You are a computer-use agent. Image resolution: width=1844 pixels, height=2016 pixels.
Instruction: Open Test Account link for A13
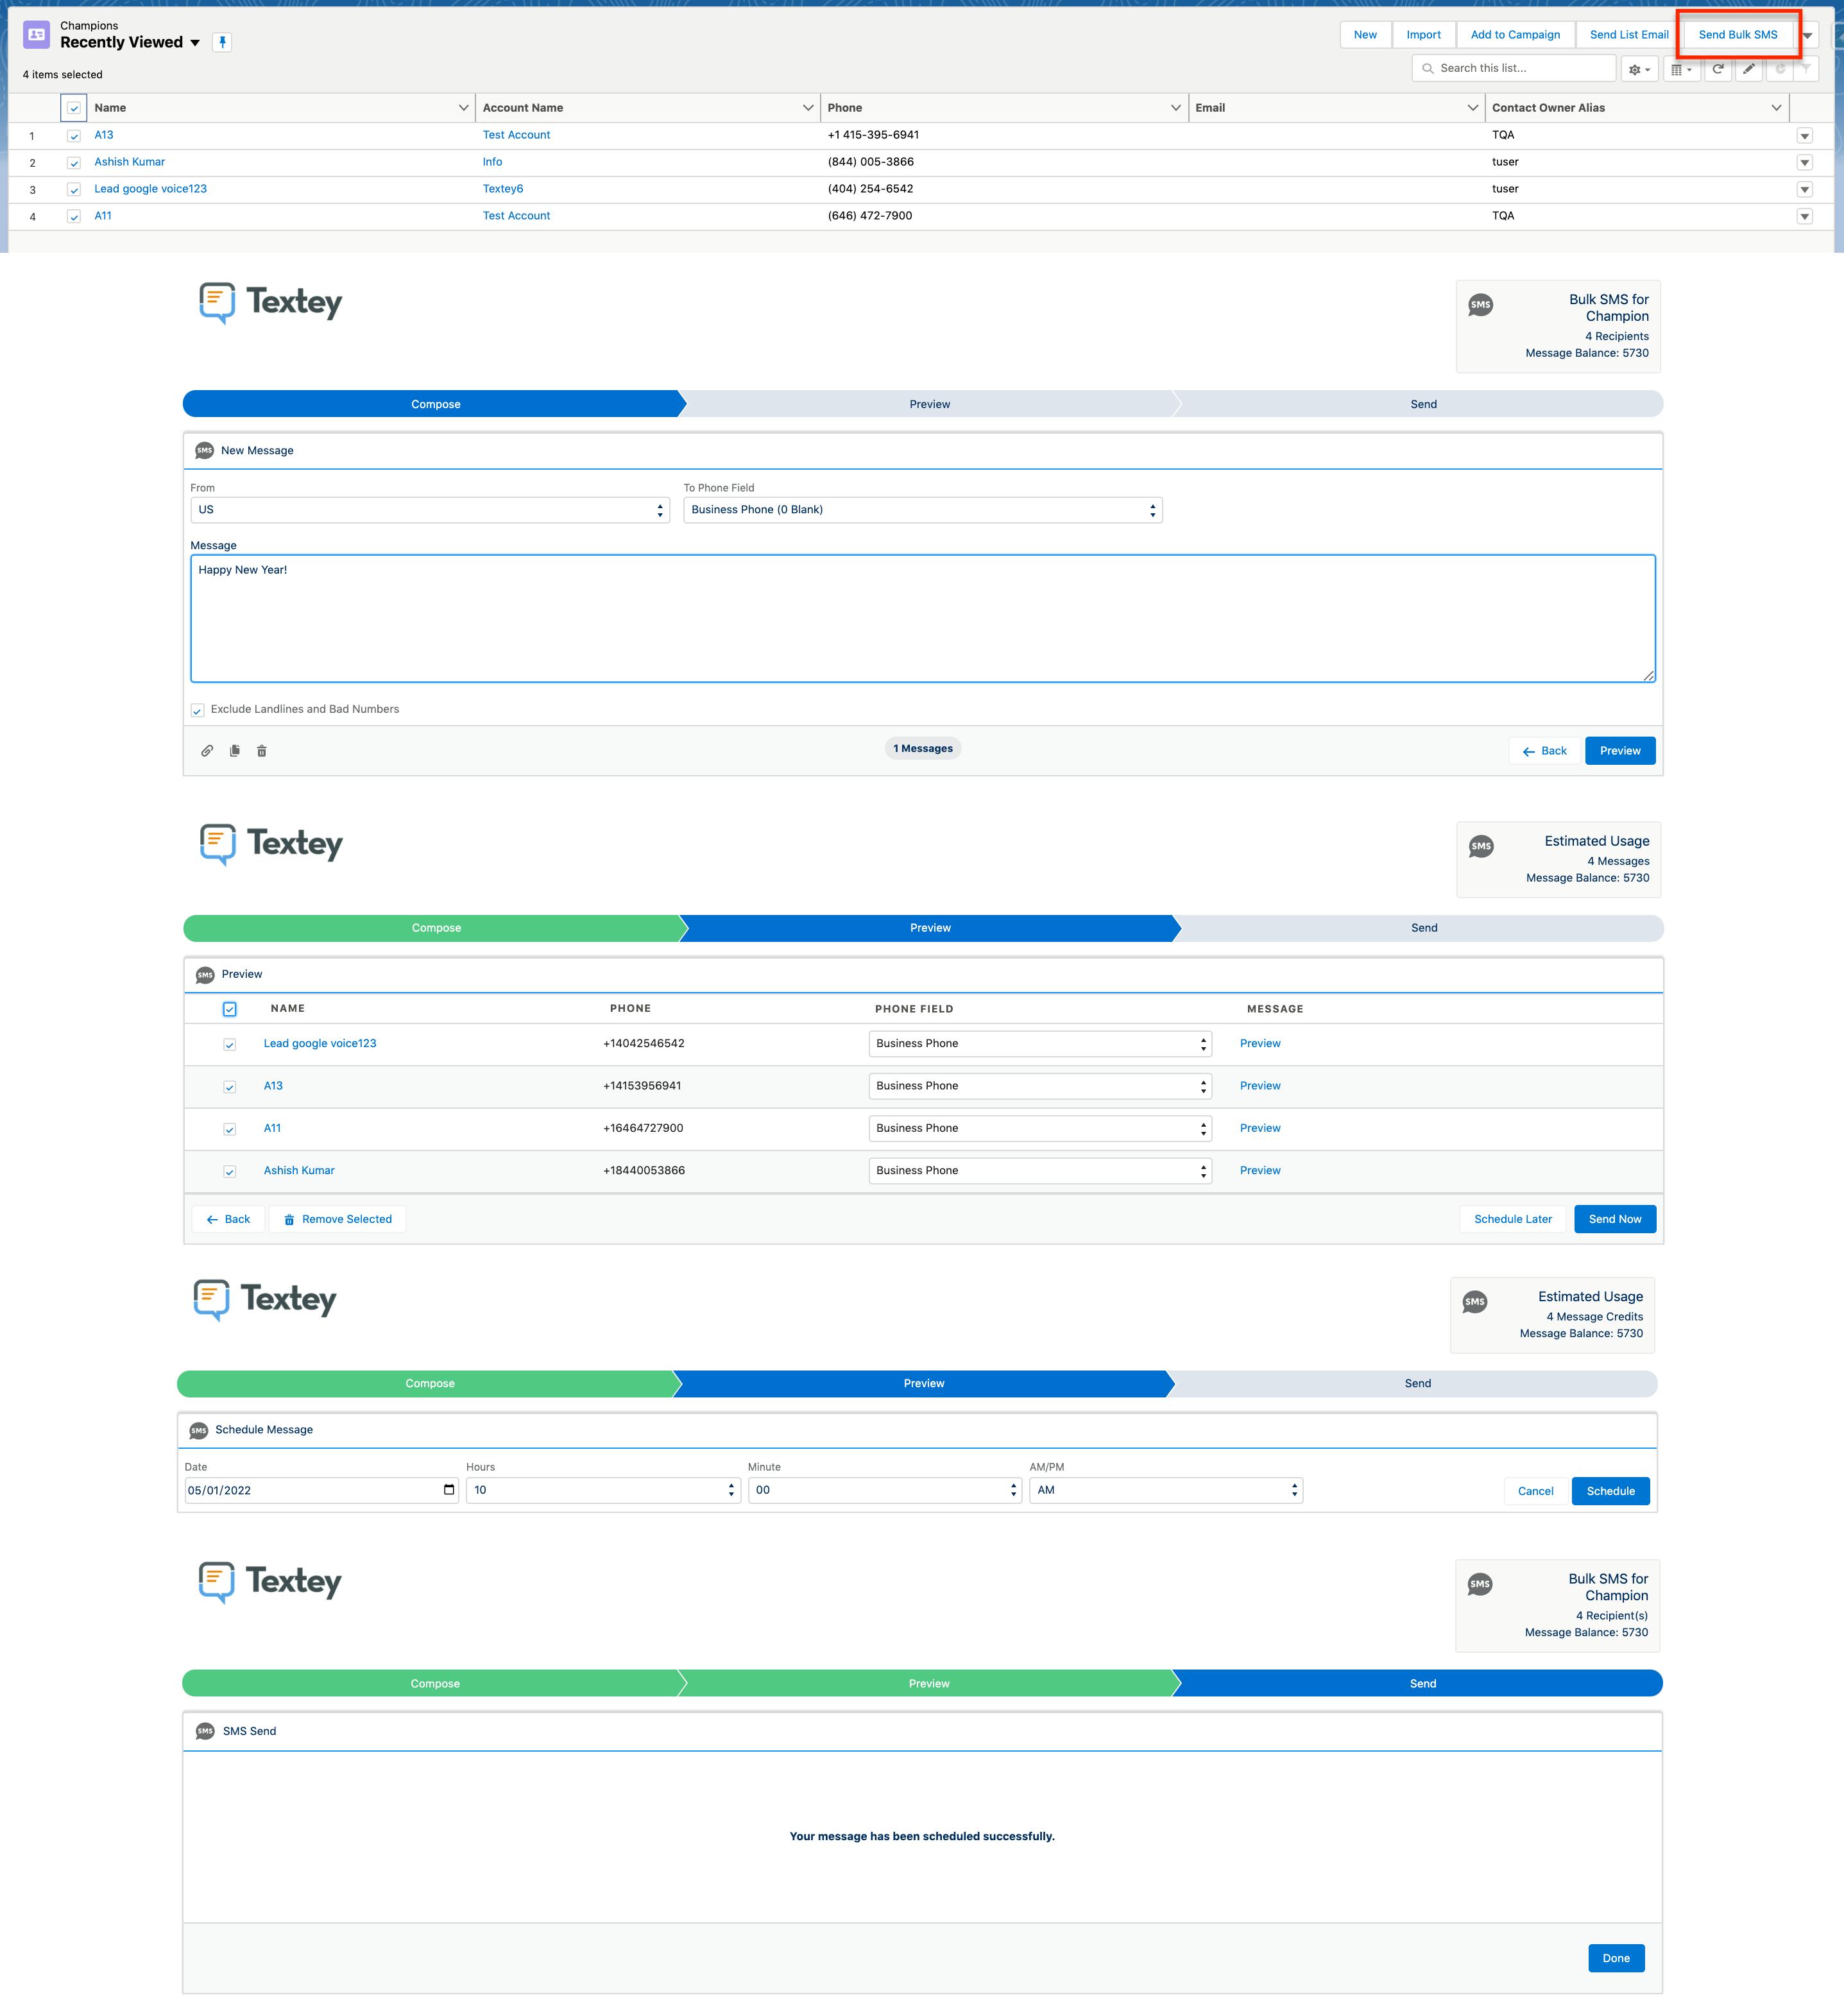[516, 135]
